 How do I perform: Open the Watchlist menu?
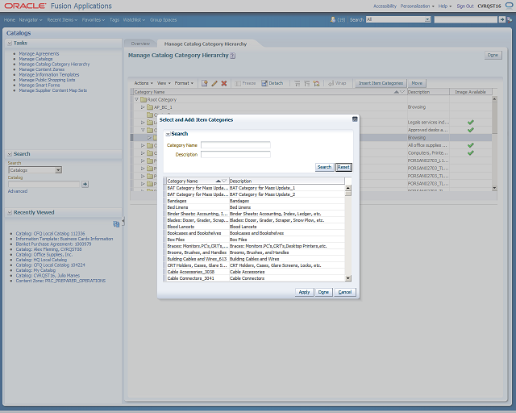click(135, 19)
